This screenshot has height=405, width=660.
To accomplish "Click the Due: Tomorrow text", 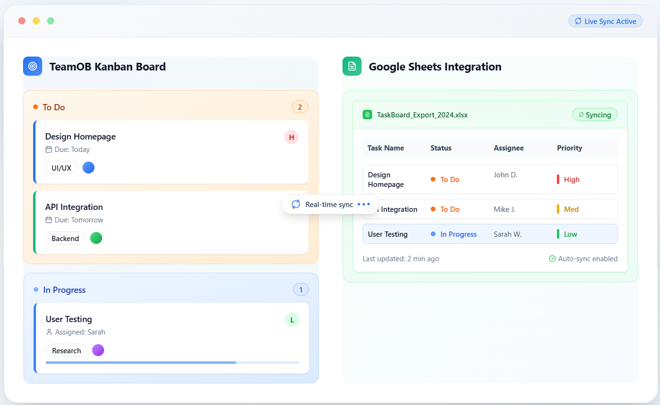I will (x=79, y=220).
